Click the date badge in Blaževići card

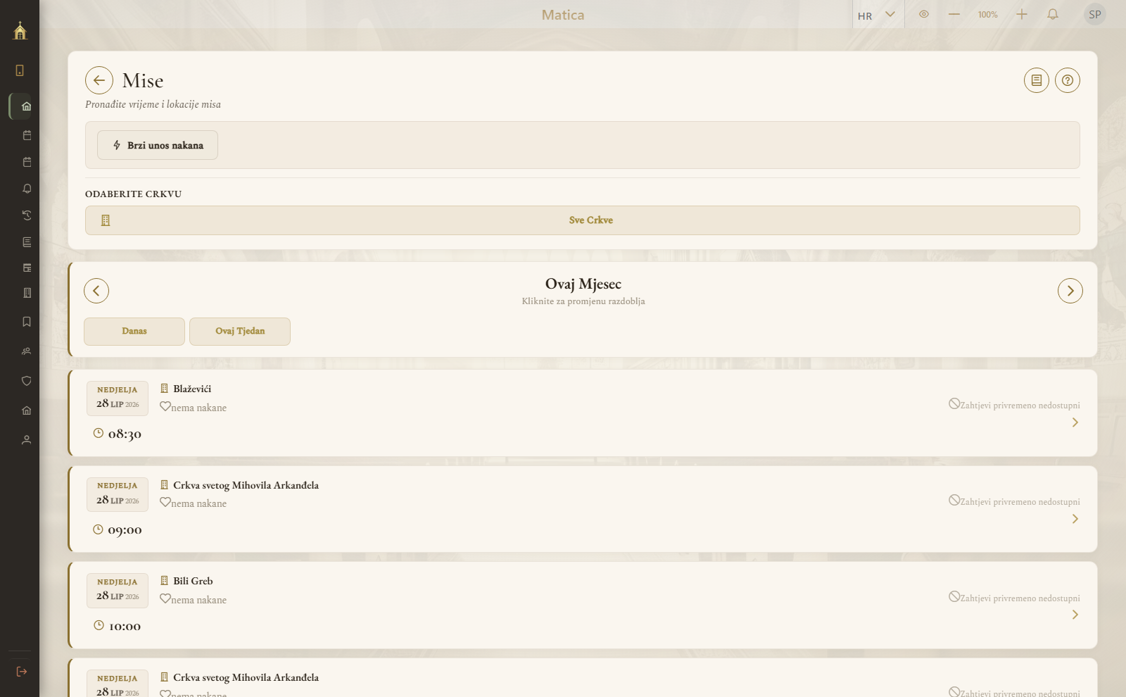pos(118,398)
